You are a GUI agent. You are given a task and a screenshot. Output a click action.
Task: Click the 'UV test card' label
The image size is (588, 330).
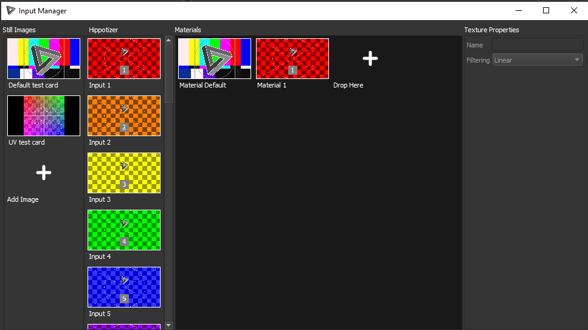click(x=27, y=142)
